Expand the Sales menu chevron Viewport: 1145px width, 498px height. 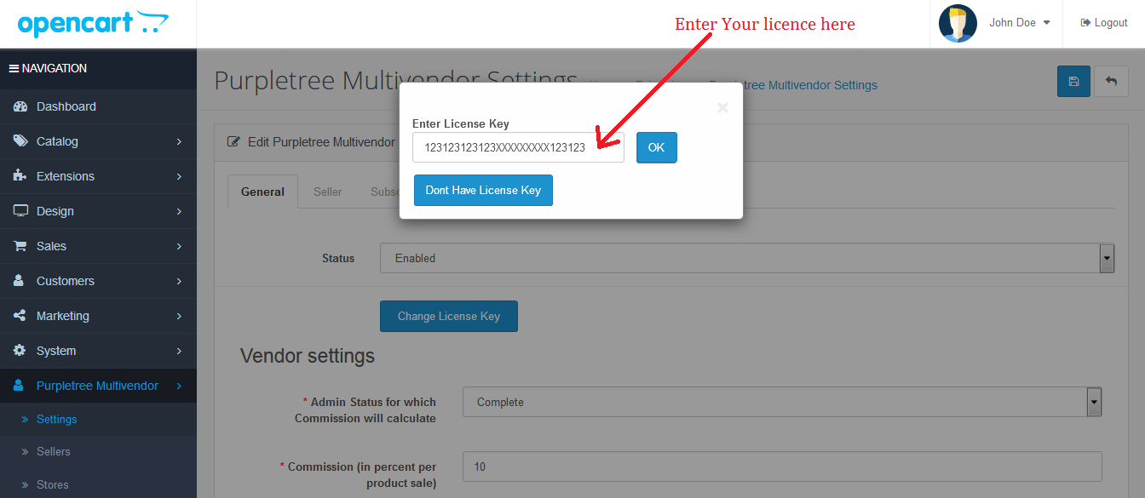point(179,246)
